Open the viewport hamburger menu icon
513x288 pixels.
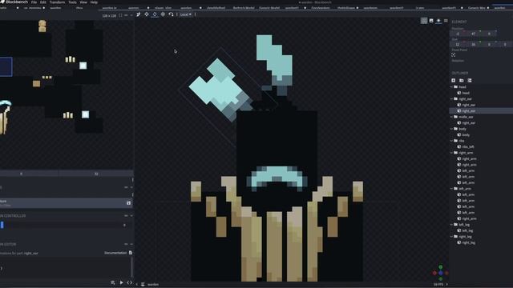[446, 21]
